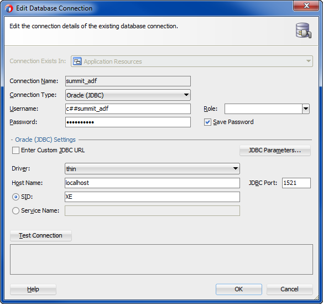323x304 pixels.
Task: Open the Role dropdown arrow
Action: (306, 109)
